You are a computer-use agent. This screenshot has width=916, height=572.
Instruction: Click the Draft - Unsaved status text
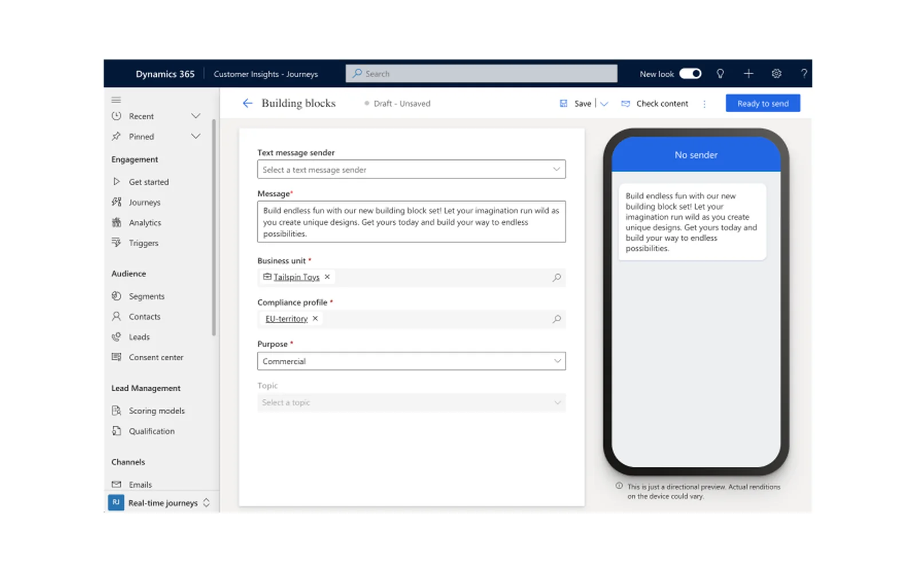tap(402, 104)
